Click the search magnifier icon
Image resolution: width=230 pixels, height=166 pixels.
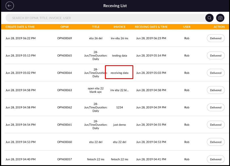(209, 18)
